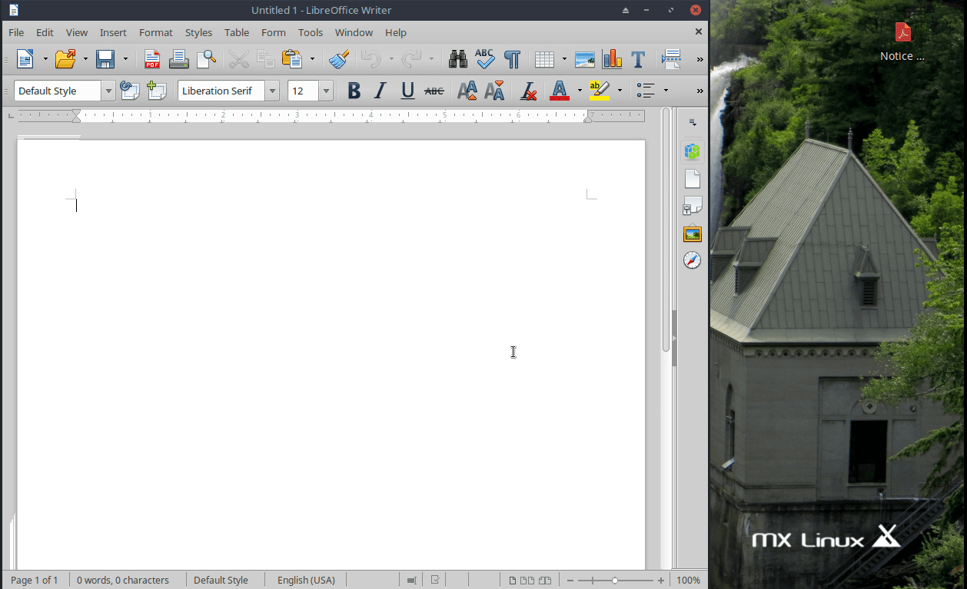Decrease font size with small A icon
Screen dimensions: 967x589
(x=494, y=91)
